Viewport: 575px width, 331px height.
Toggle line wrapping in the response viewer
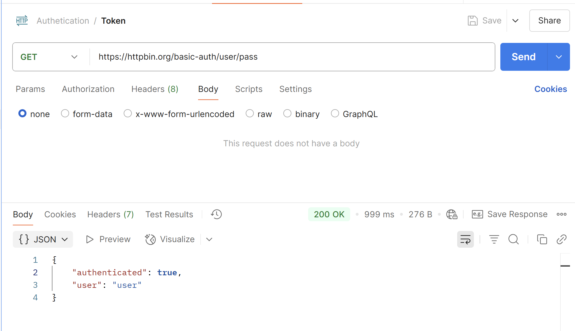click(465, 239)
